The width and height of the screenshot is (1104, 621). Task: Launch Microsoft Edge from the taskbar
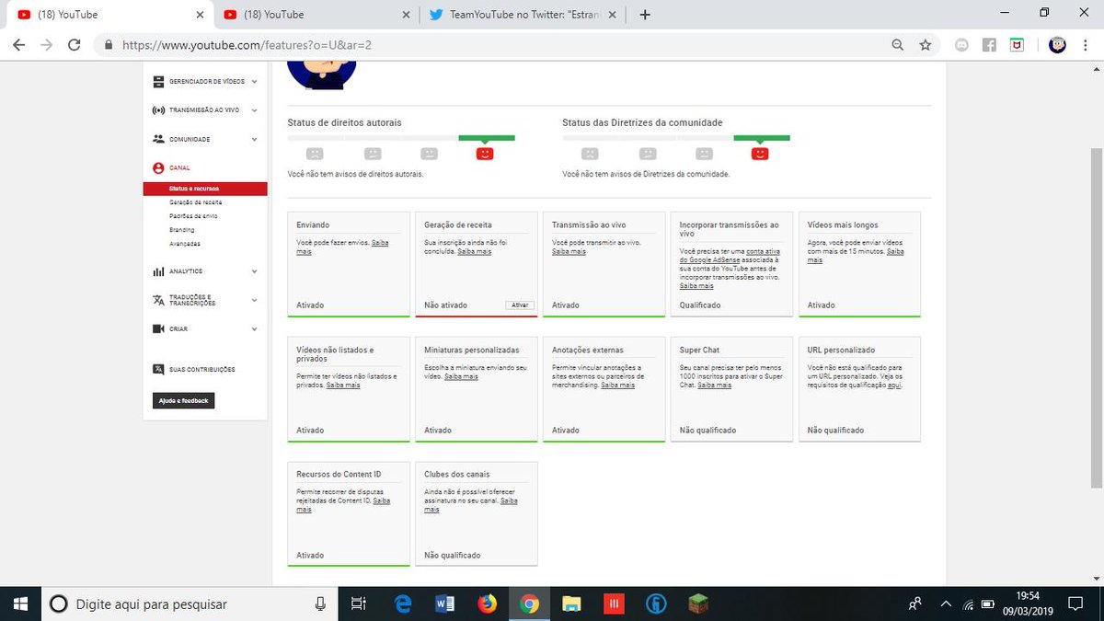[403, 604]
